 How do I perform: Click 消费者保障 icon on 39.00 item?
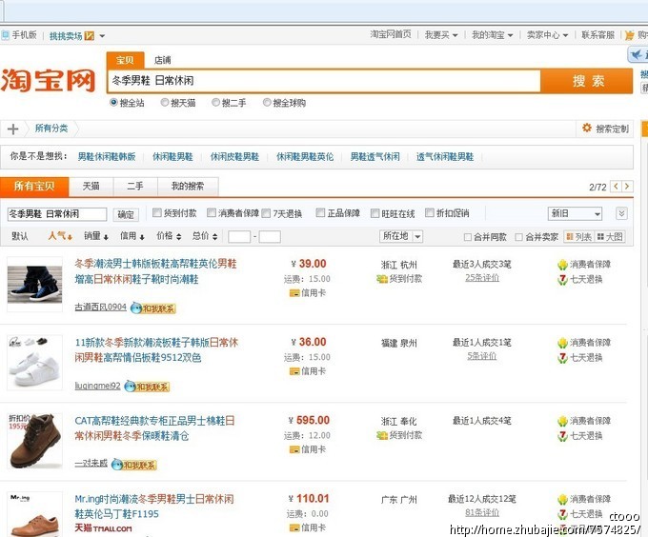(x=562, y=264)
